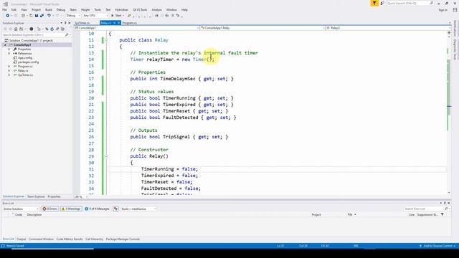Click the Solution Explorer Show All Files icon

click(62, 29)
